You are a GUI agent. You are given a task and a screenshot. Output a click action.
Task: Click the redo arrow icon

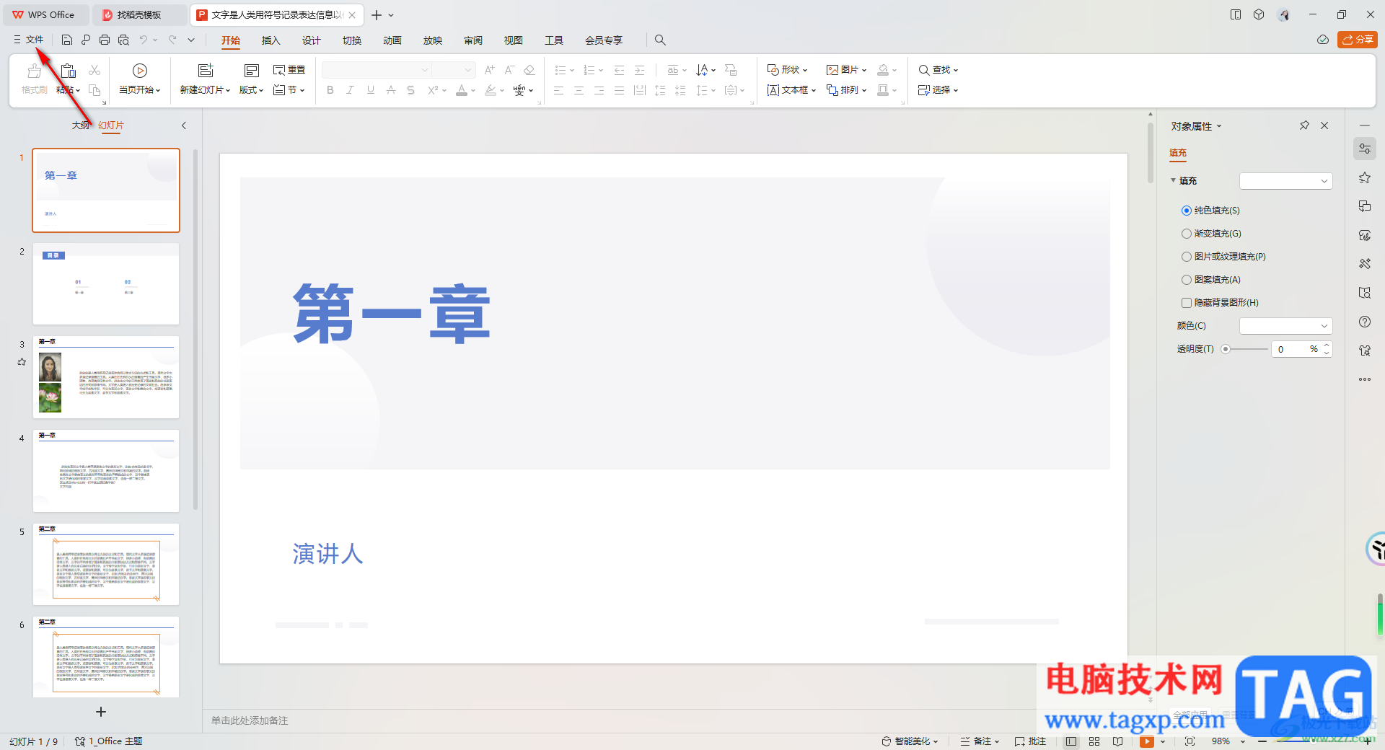[x=172, y=40]
